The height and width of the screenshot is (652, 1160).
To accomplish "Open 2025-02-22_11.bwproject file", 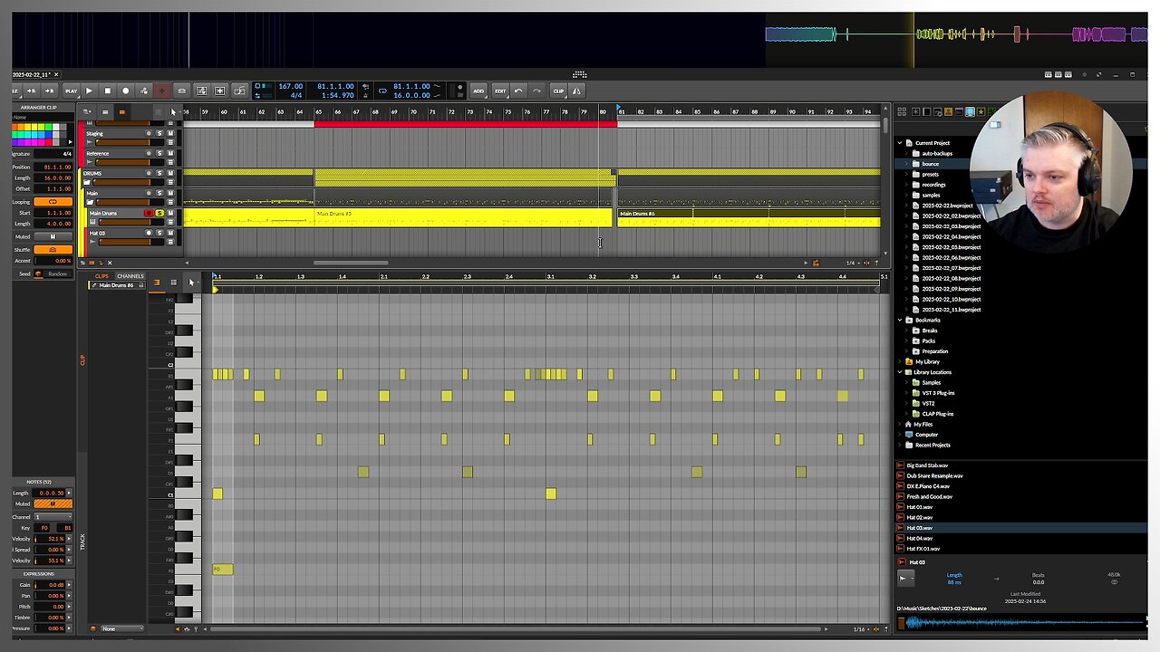I will coord(951,310).
